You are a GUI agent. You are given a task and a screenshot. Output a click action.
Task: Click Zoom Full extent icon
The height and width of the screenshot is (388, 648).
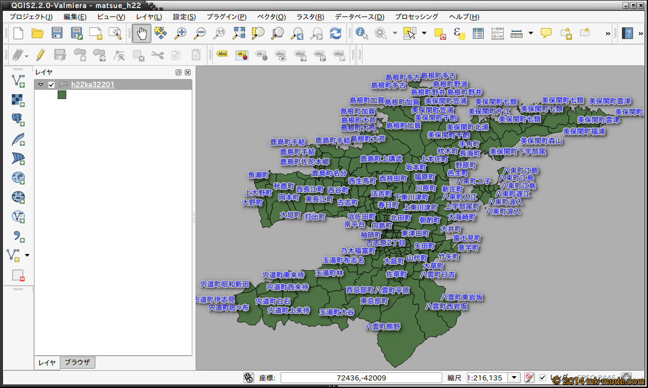239,33
